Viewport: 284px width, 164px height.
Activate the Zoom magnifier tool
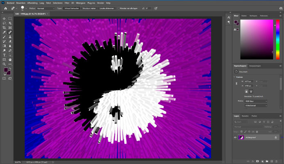coord(4,64)
